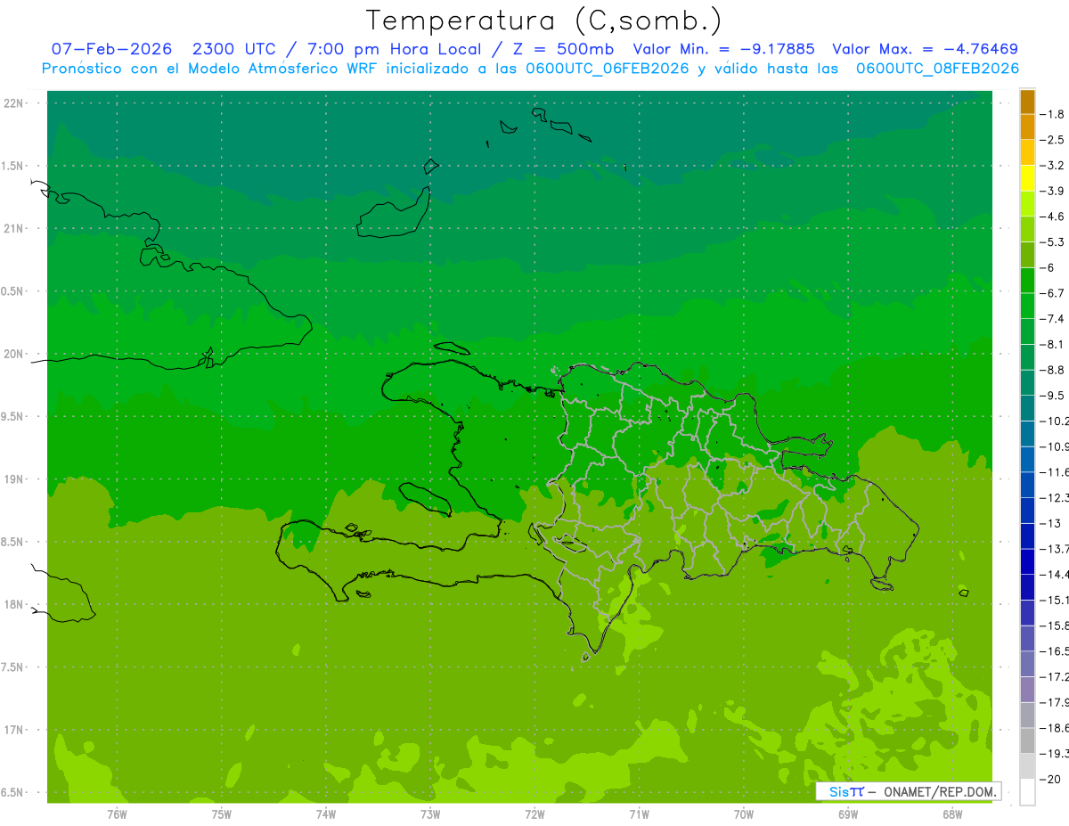Click the 69W longitude axis label
The height and width of the screenshot is (826, 1069).
pyautogui.click(x=847, y=814)
